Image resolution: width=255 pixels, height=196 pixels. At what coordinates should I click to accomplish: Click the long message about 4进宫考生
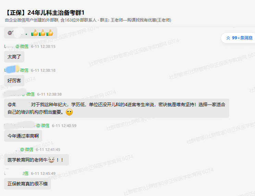click(x=117, y=108)
